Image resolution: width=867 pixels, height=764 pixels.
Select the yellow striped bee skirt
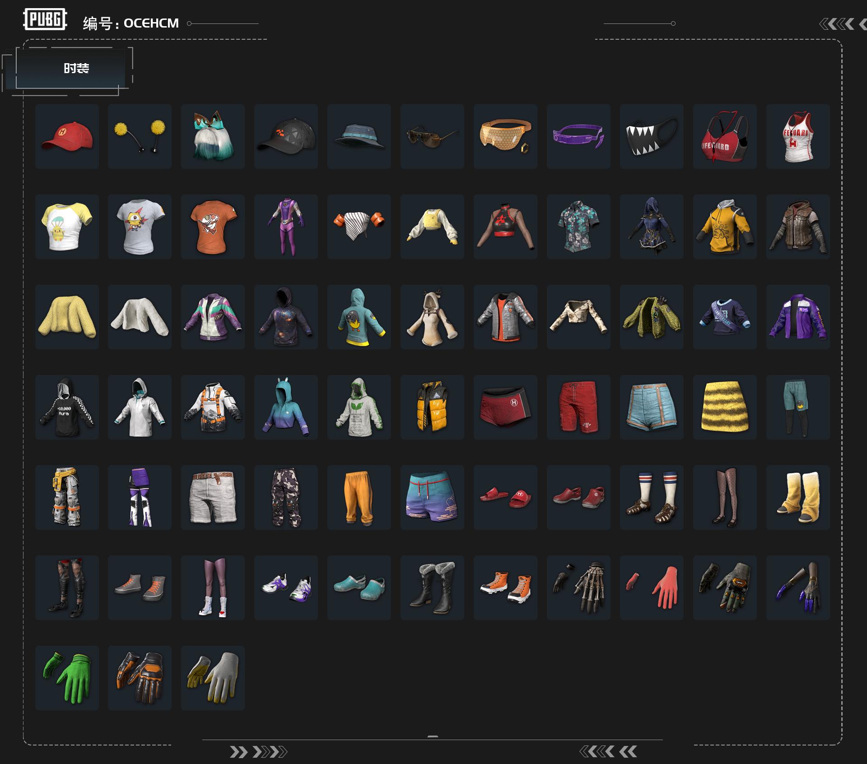(x=725, y=407)
